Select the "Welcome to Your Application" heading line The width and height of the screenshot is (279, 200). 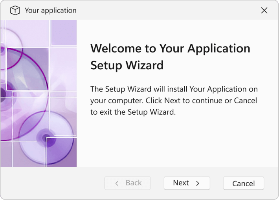tap(170, 49)
